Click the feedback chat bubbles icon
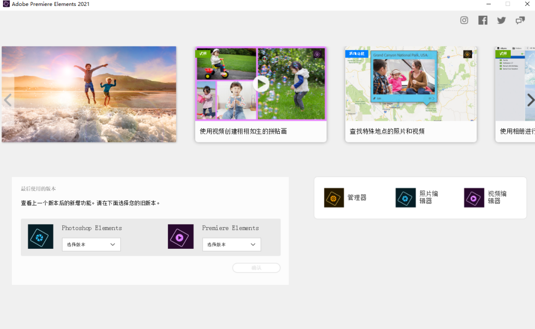 520,20
